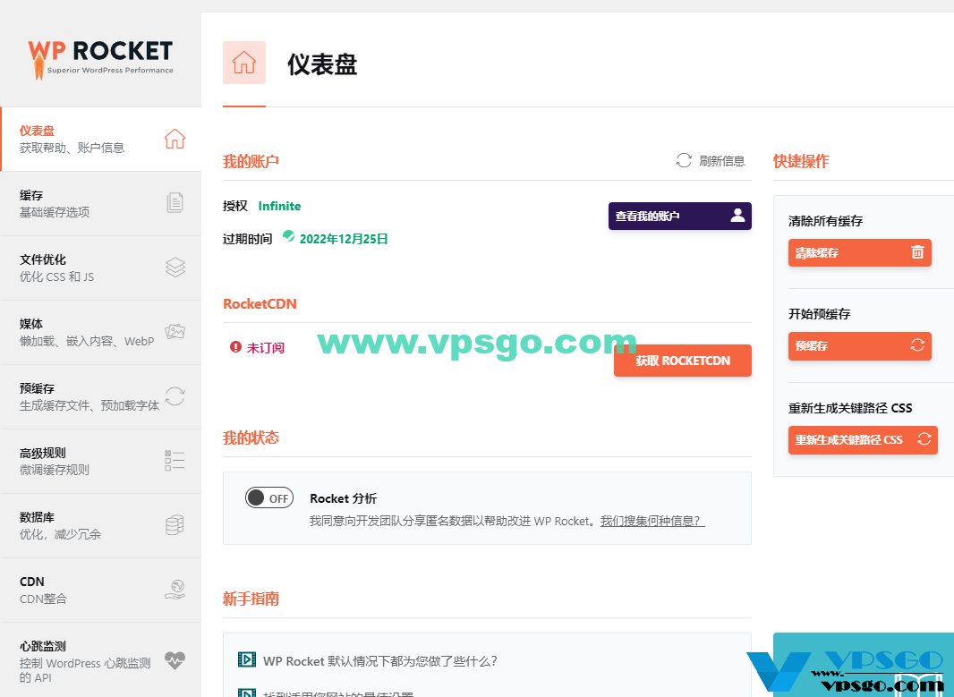Click the 我的账户 section heading
954x697 pixels.
tap(251, 161)
